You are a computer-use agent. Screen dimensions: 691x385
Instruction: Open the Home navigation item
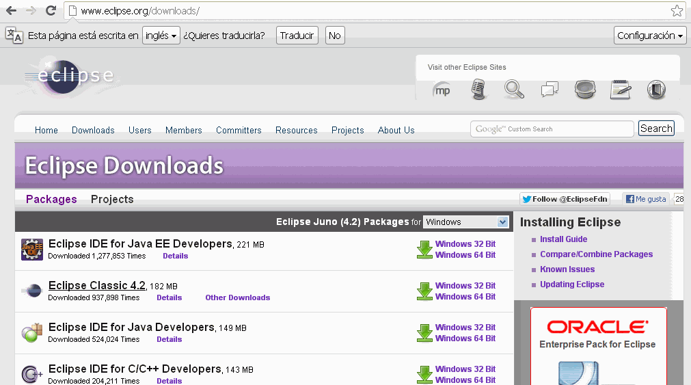[x=46, y=130]
